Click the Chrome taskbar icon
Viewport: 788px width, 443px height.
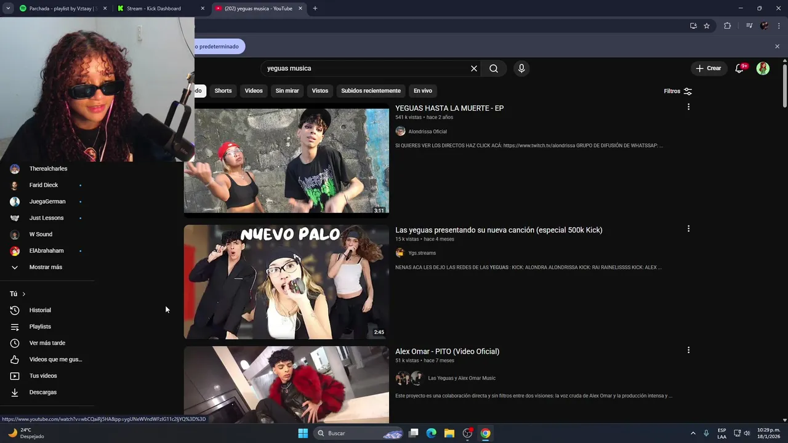pyautogui.click(x=486, y=433)
